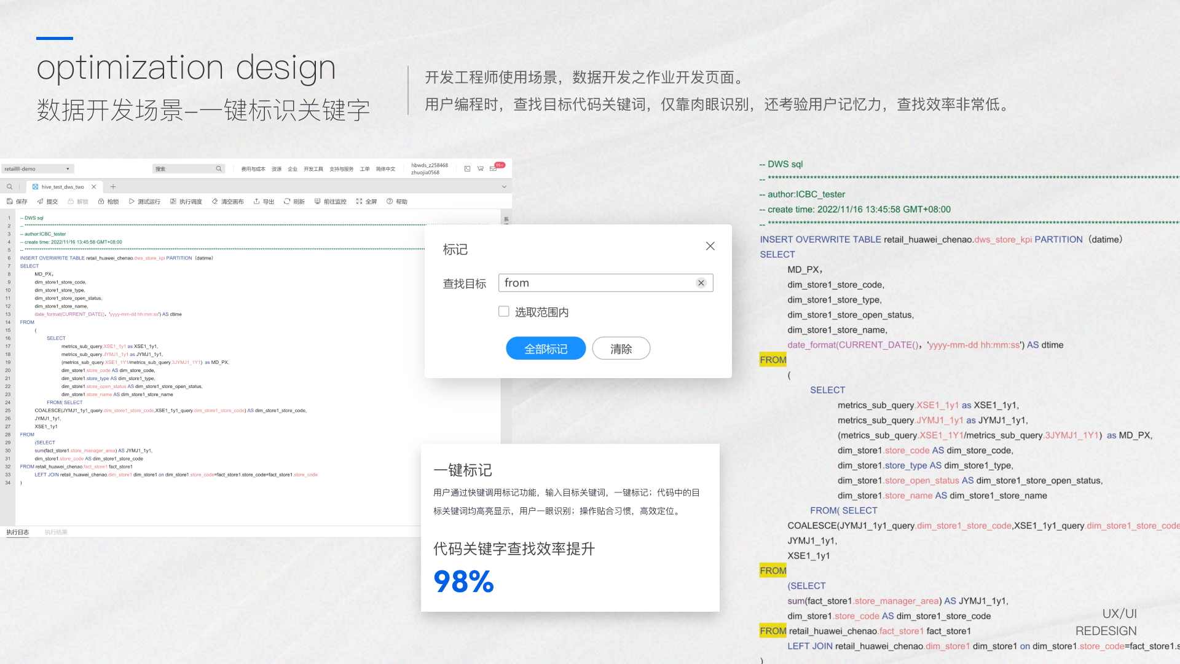Image resolution: width=1180 pixels, height=664 pixels.
Task: Click the 导出 export icon
Action: (x=257, y=202)
